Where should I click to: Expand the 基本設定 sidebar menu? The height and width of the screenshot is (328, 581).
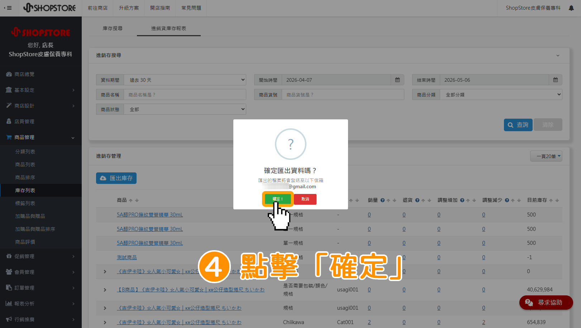[x=41, y=90]
